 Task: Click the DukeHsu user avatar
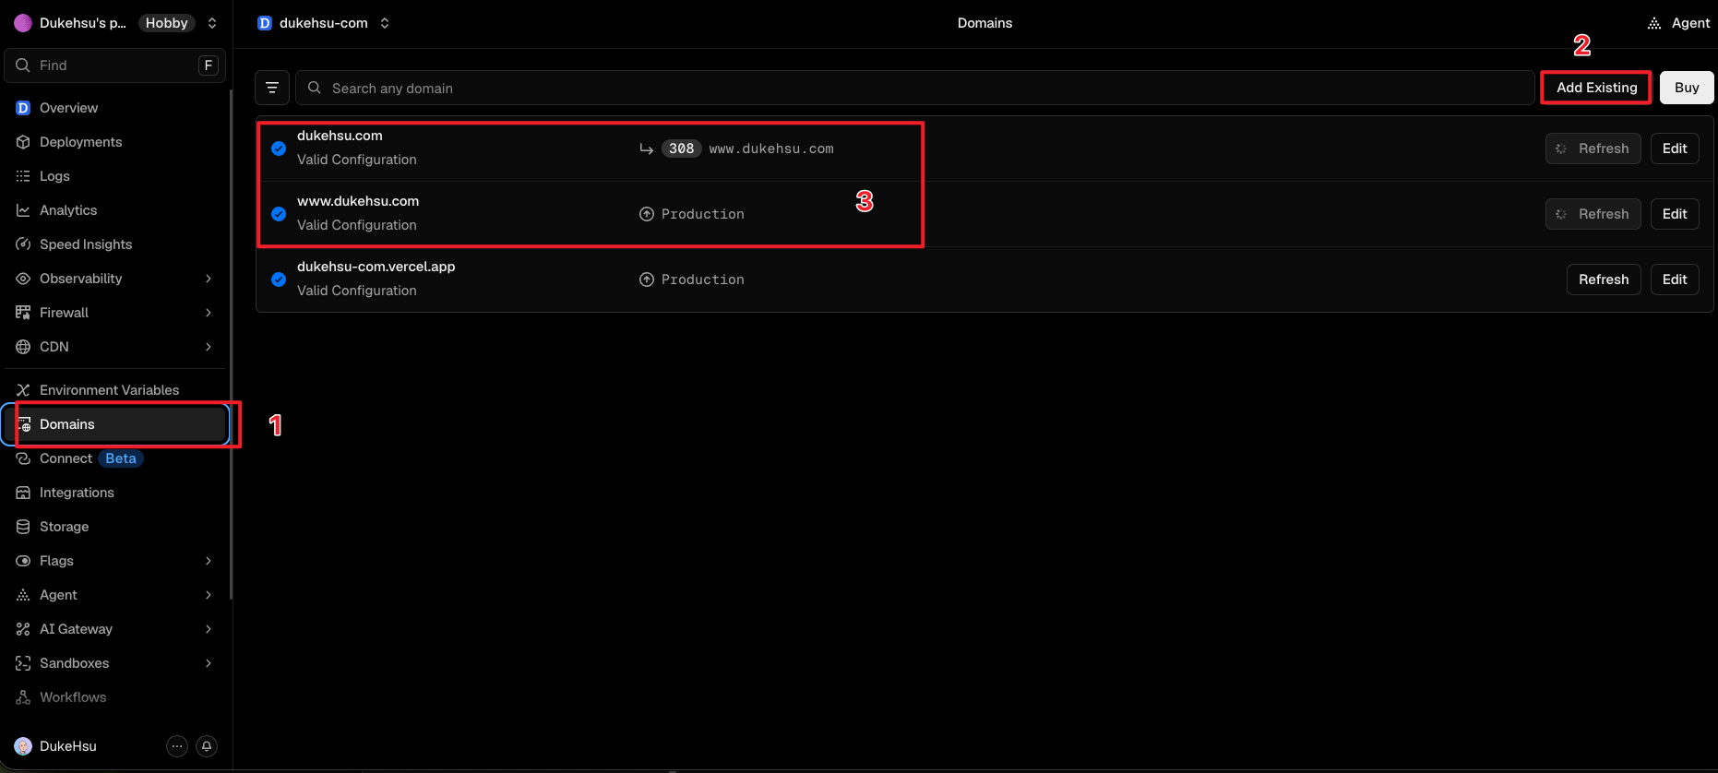point(23,746)
